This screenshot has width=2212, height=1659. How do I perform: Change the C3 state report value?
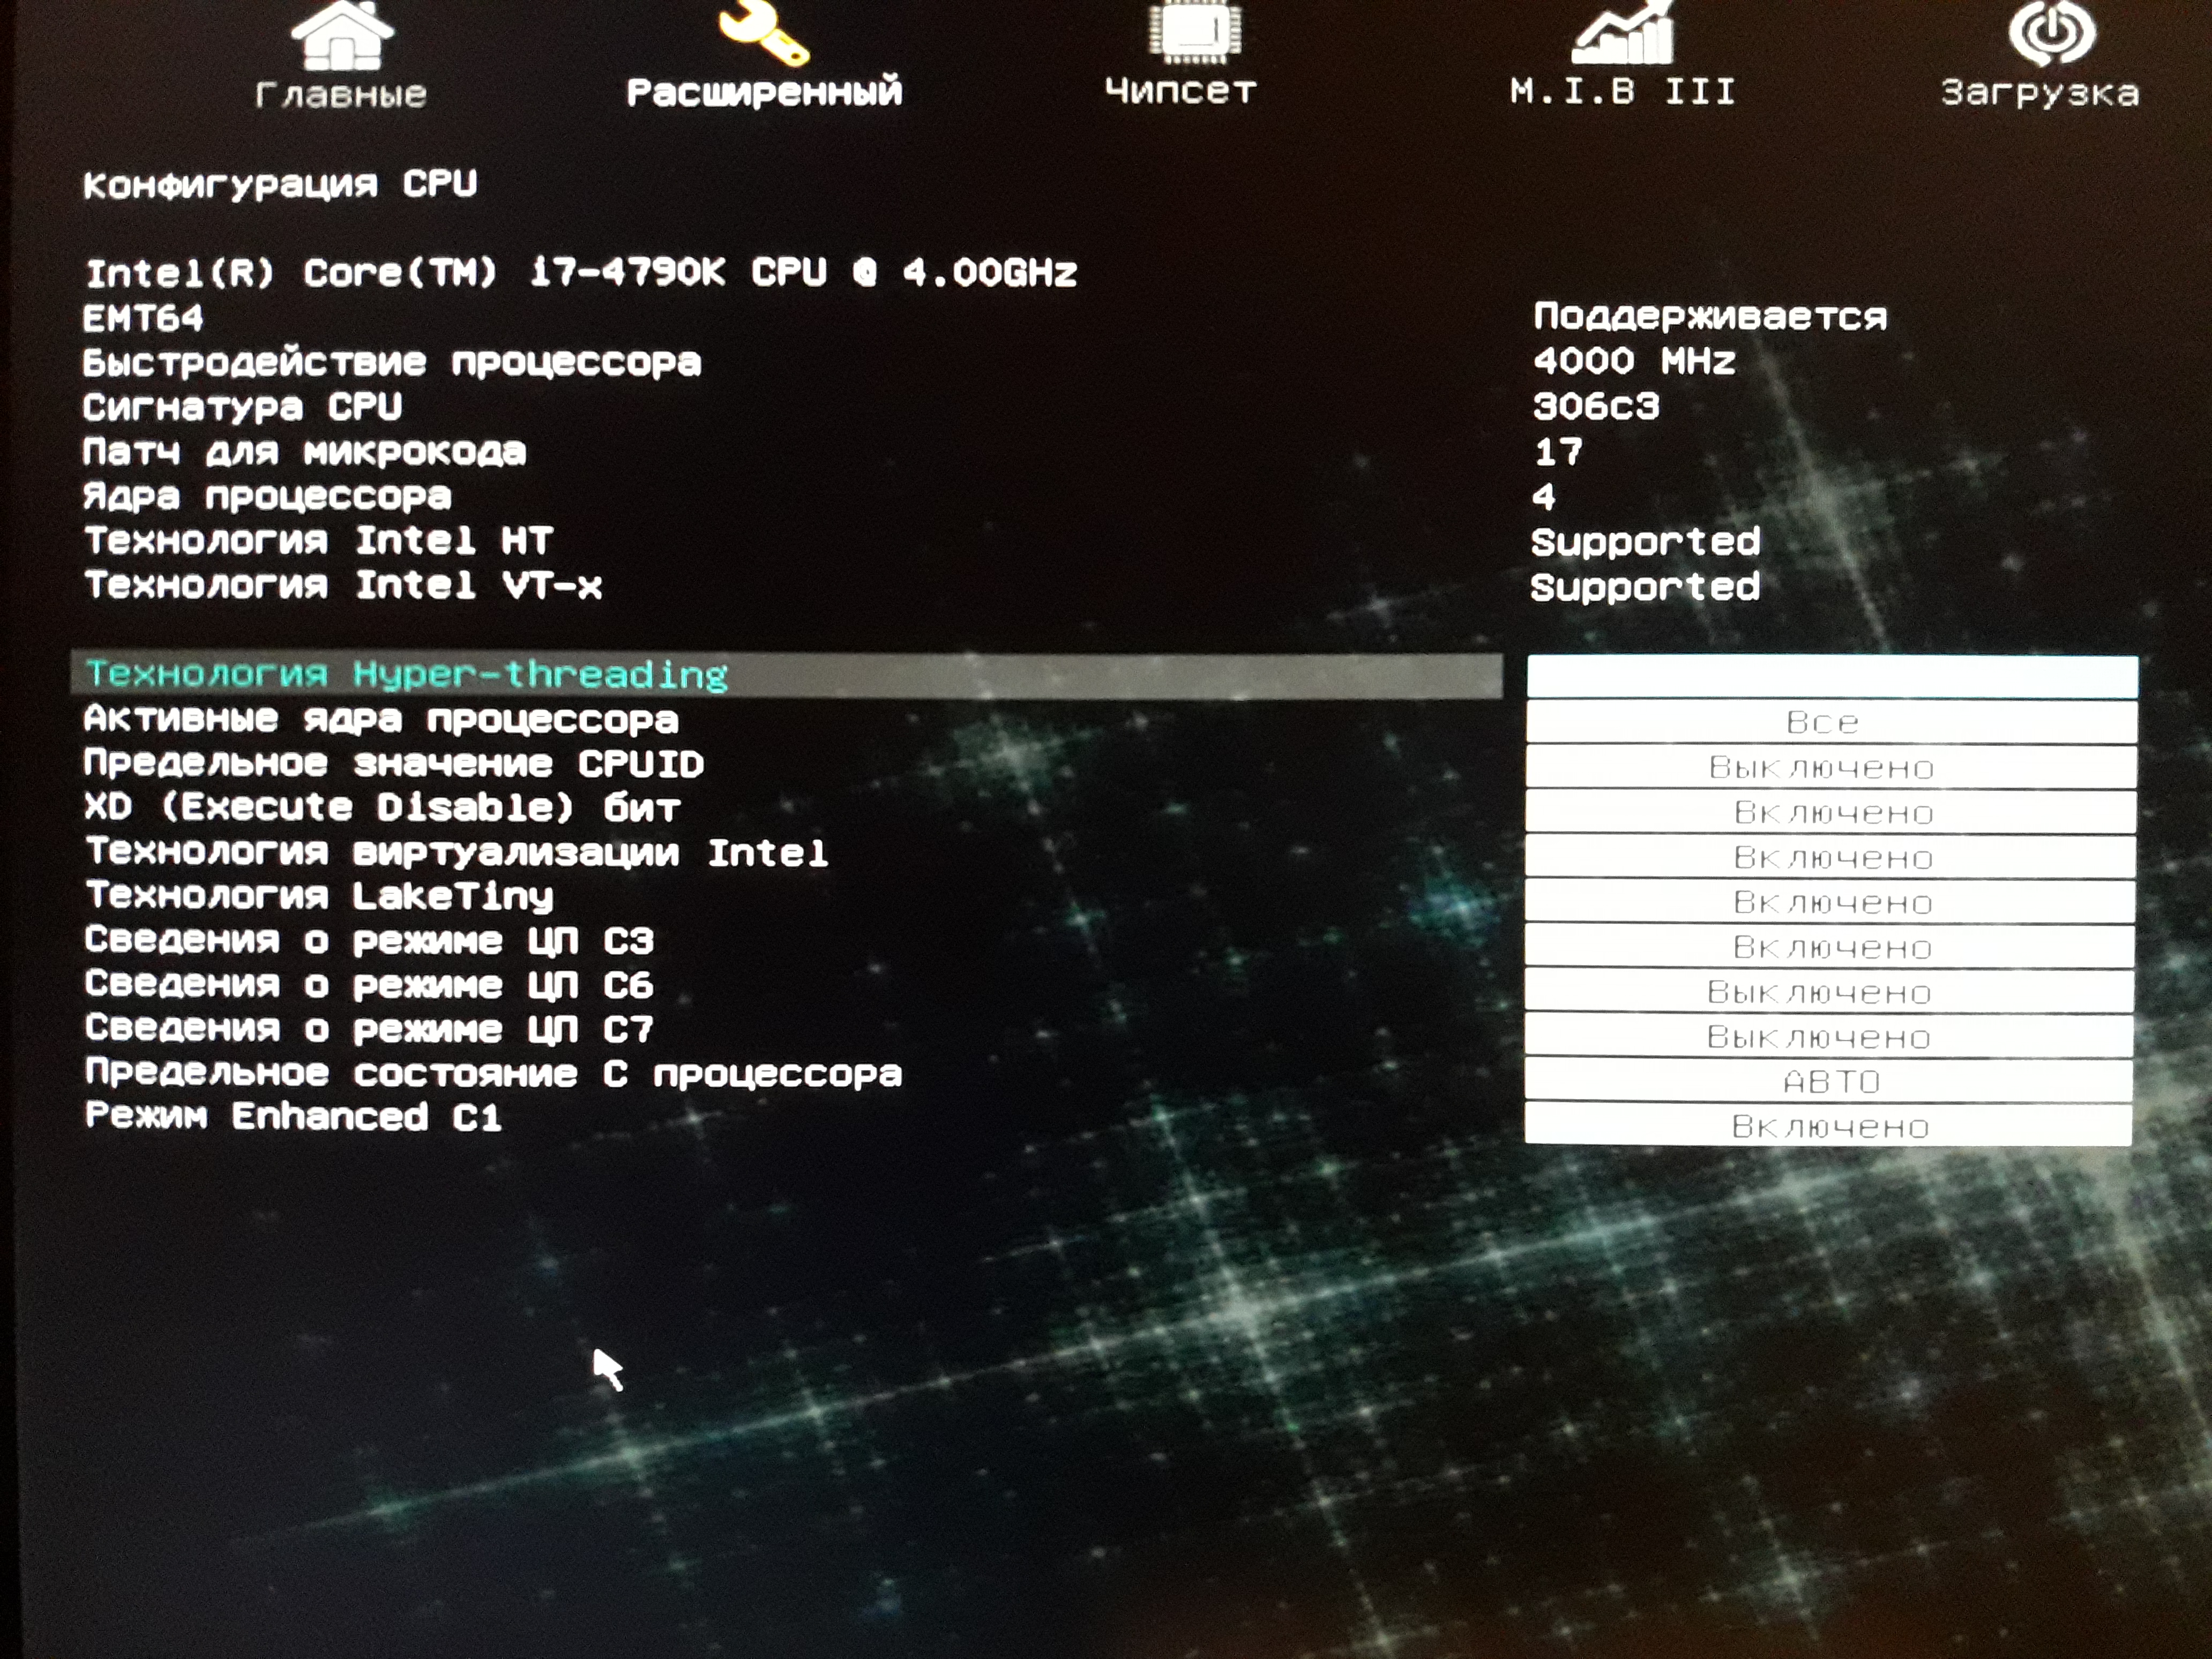pyautogui.click(x=1831, y=947)
